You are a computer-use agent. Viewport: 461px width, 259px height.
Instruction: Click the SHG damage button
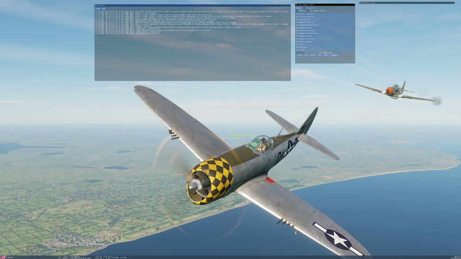[319, 55]
